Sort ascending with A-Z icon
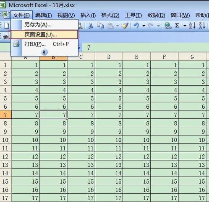 click(192, 26)
